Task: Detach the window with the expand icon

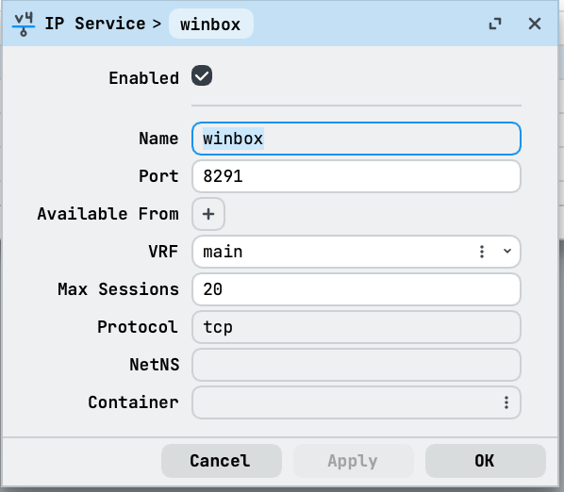Action: point(495,25)
